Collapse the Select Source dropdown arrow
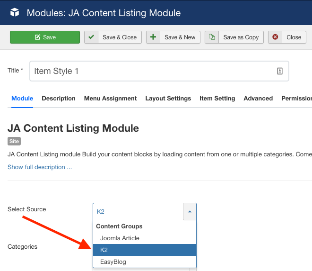 pos(190,212)
